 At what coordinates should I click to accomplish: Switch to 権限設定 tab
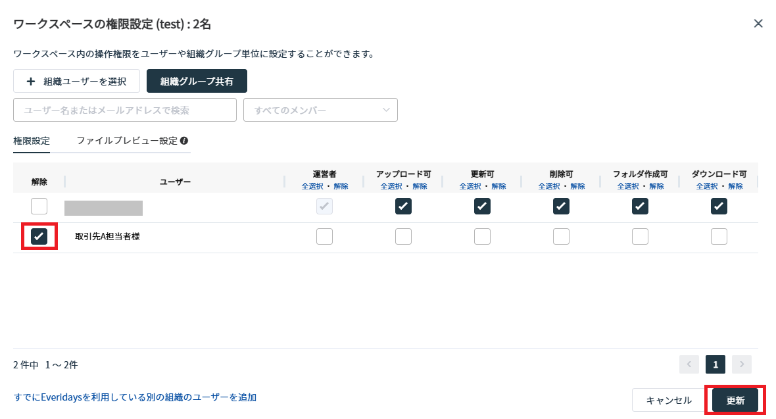pyautogui.click(x=32, y=141)
